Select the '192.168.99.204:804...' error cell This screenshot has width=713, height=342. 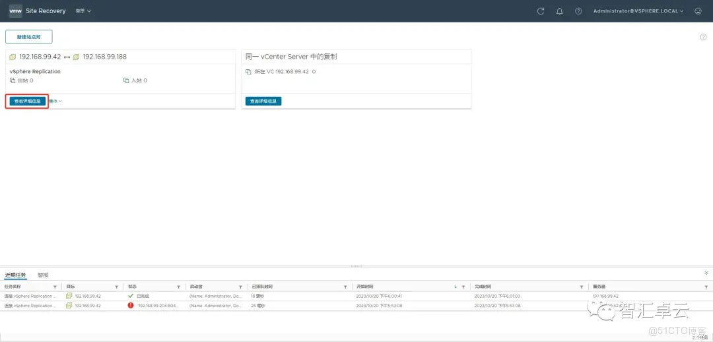(x=158, y=306)
